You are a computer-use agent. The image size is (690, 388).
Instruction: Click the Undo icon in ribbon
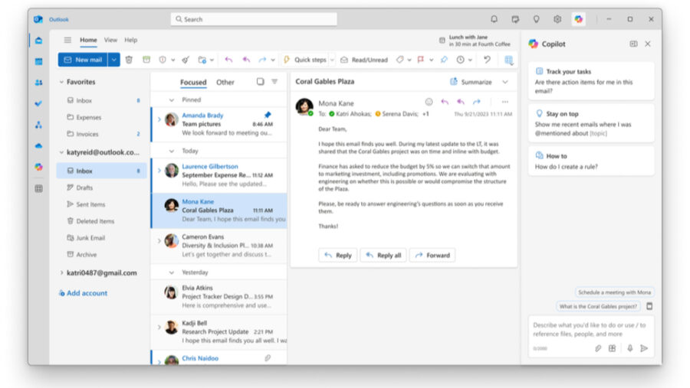coord(487,60)
